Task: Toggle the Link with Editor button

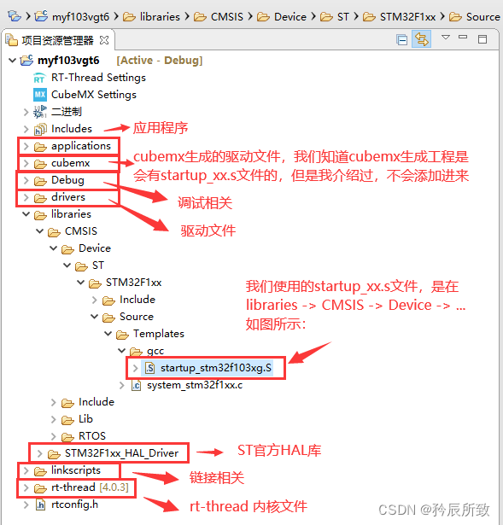Action: click(x=421, y=39)
